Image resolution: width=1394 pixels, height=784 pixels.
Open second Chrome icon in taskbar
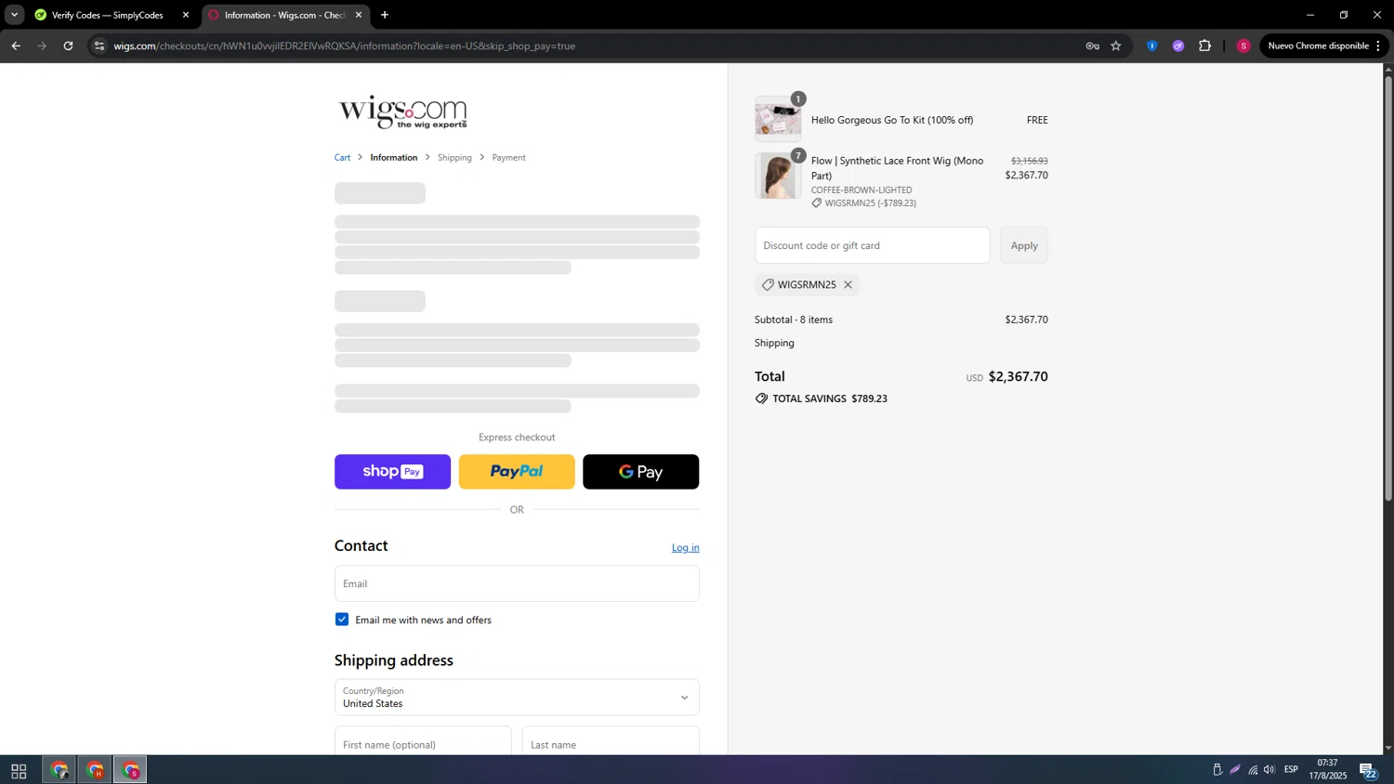click(95, 770)
